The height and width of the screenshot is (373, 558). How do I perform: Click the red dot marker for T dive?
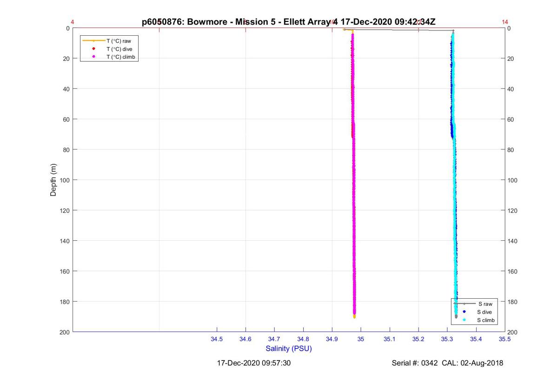pos(94,48)
